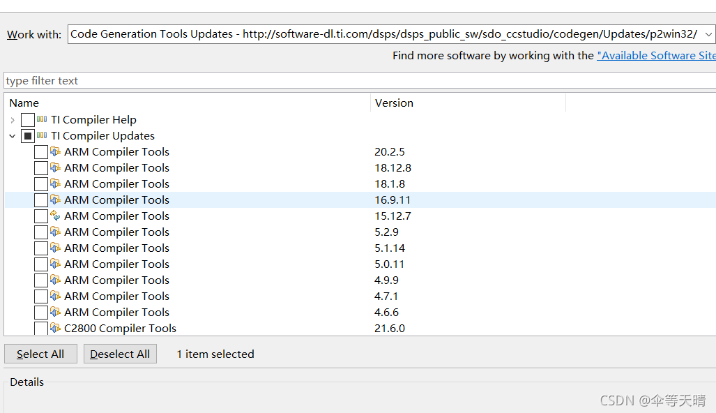Click the package icon beside ARM Compiler Tools 15.12.7
The image size is (716, 413).
(56, 216)
